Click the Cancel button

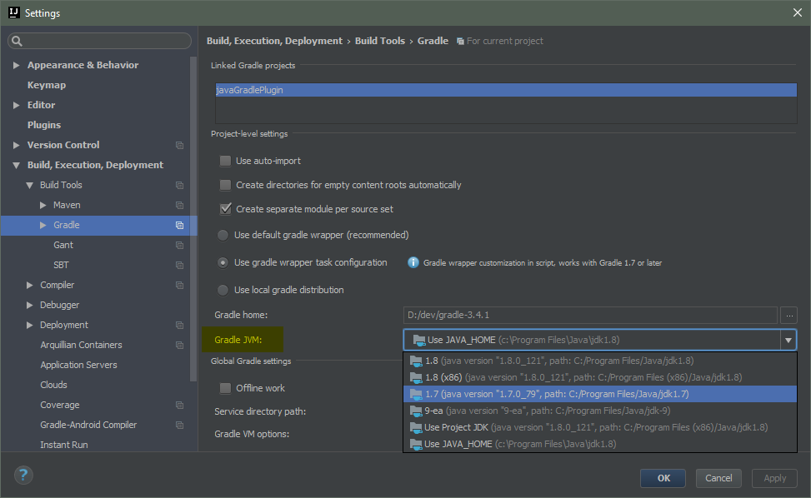tap(718, 478)
